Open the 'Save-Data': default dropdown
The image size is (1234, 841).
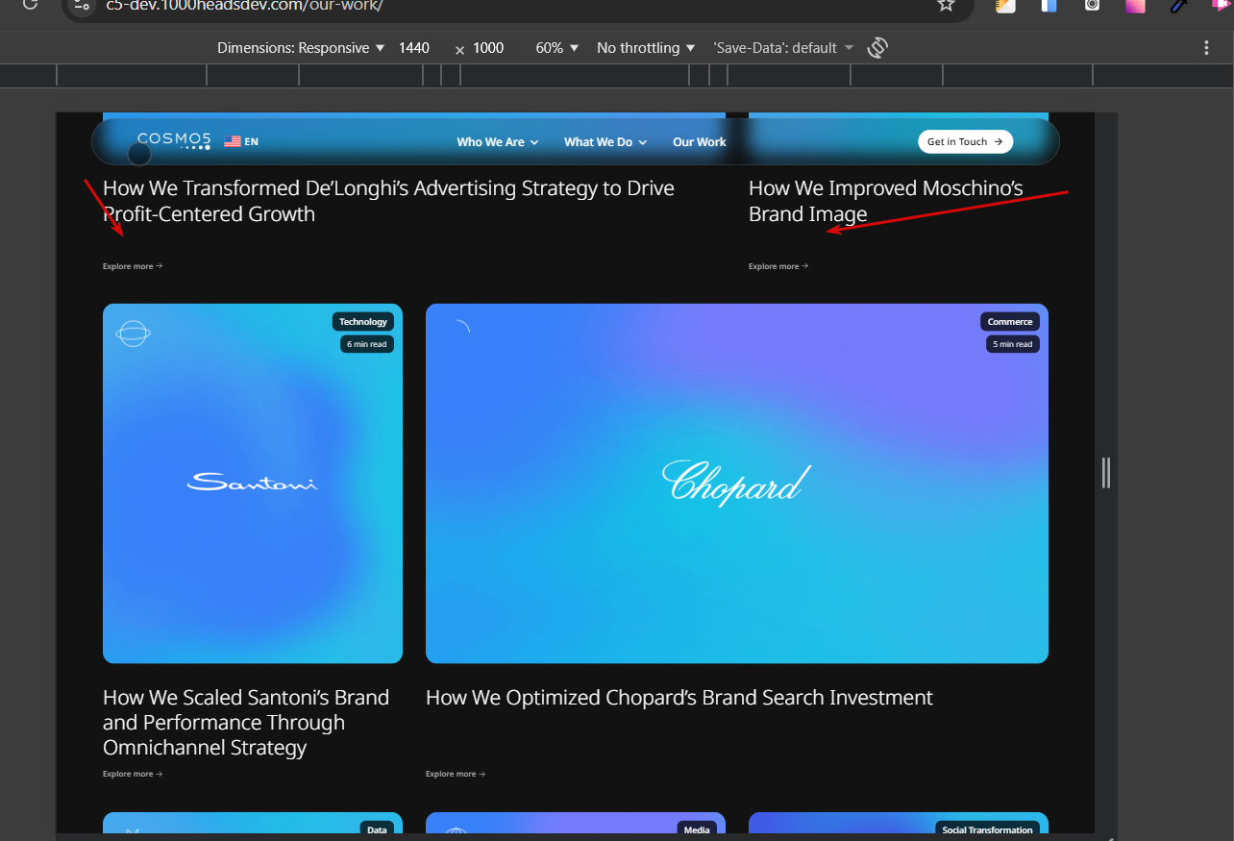coord(782,47)
